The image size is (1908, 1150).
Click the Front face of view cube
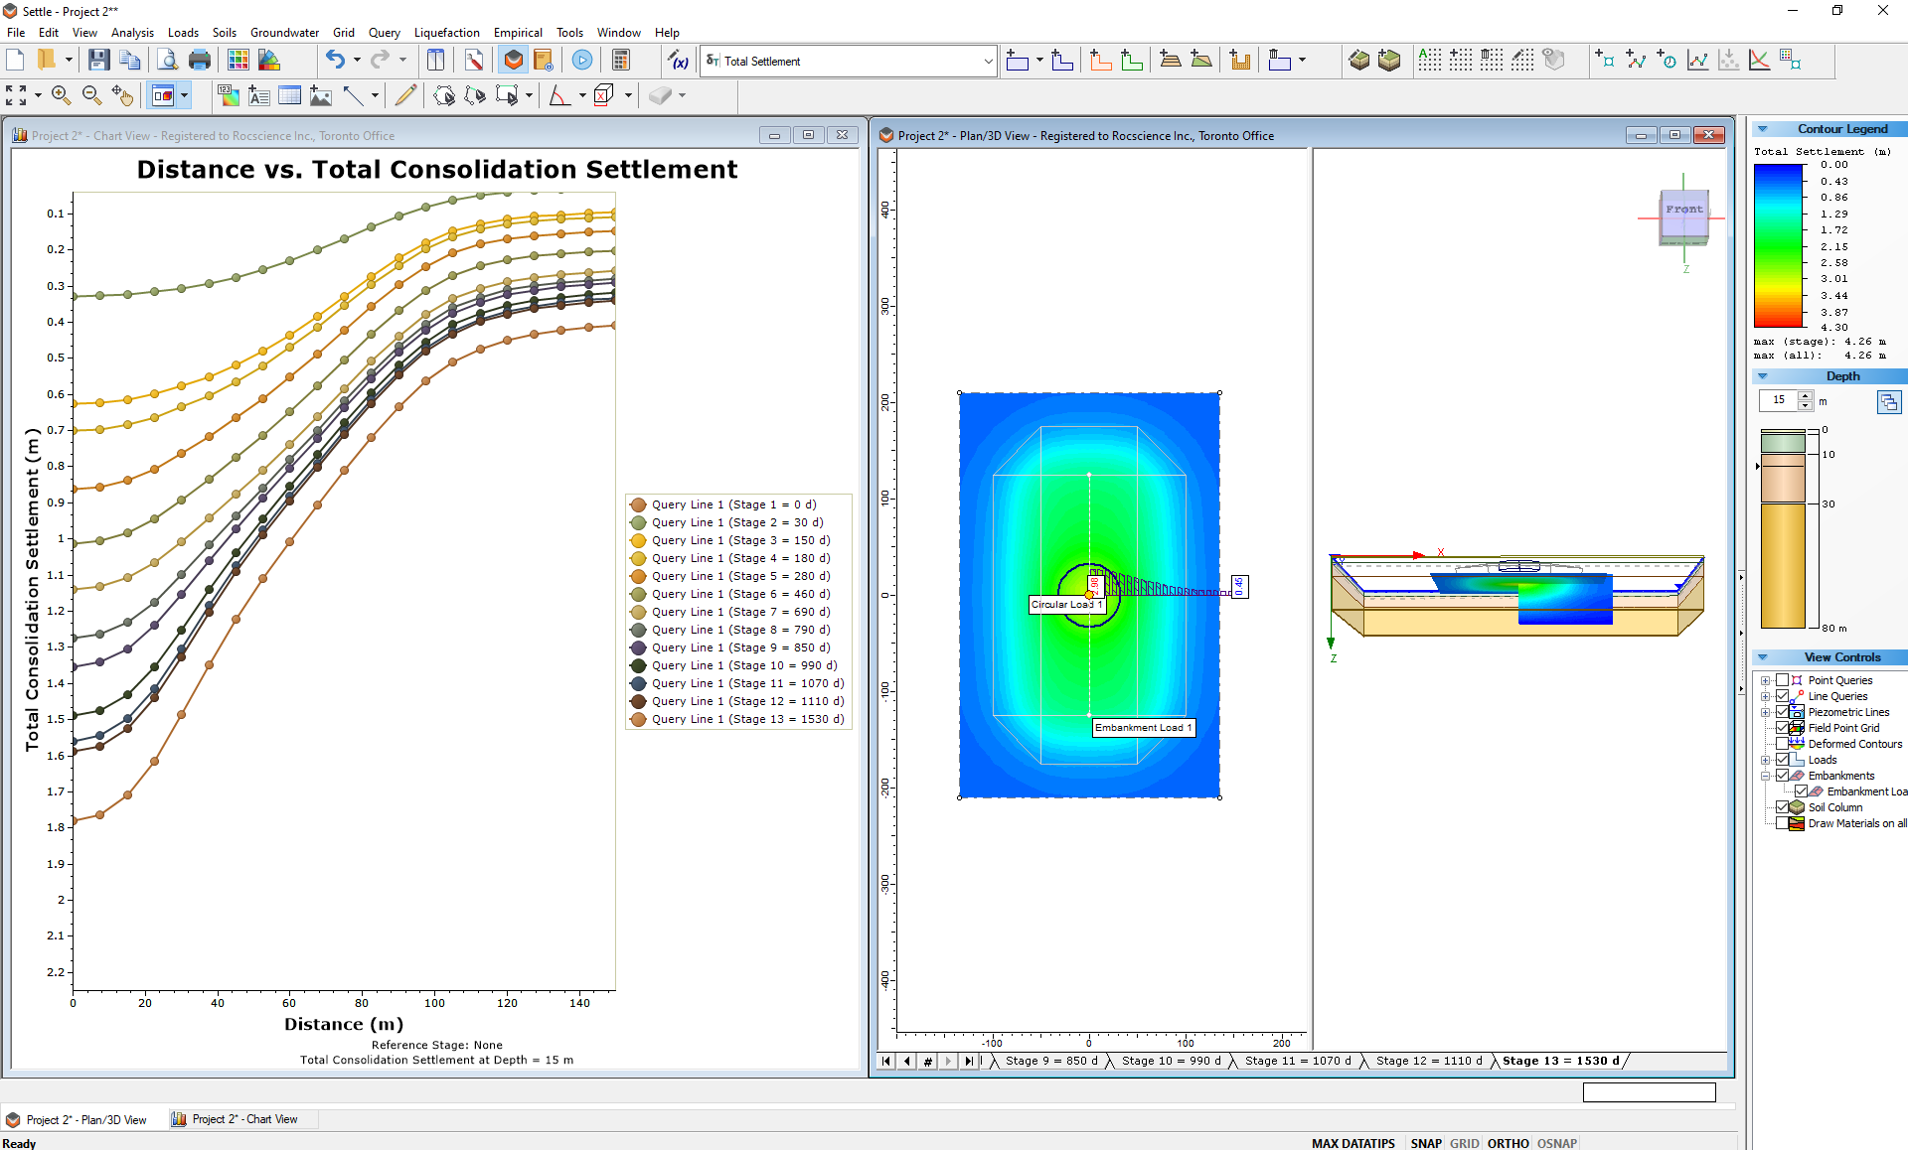[x=1683, y=210]
